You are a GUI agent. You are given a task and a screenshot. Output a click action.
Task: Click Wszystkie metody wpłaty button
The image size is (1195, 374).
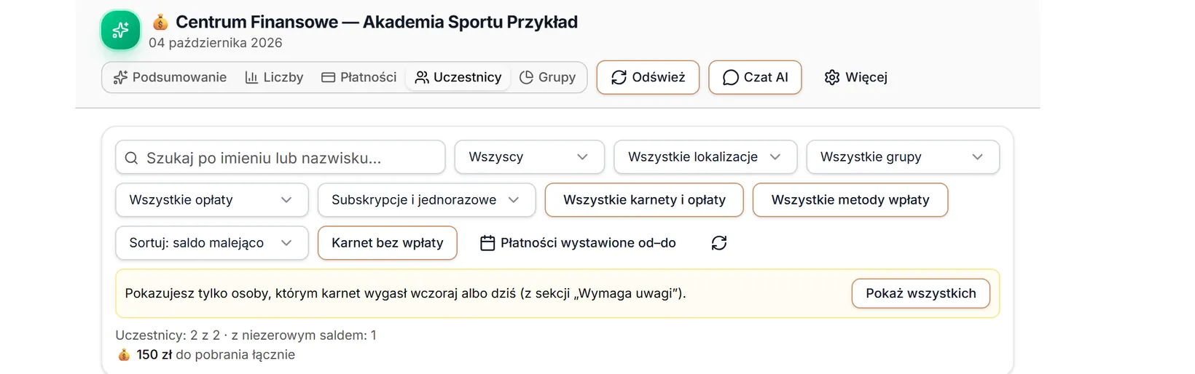tap(850, 200)
